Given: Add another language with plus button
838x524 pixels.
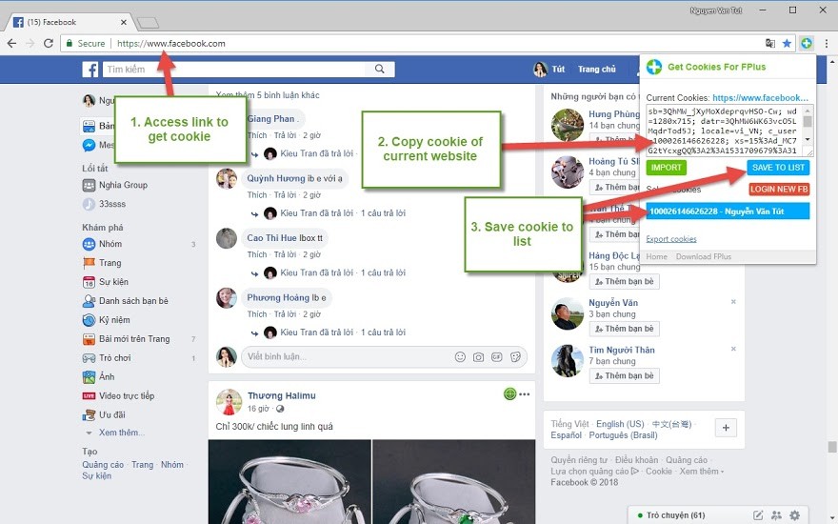Looking at the screenshot, I should pyautogui.click(x=726, y=428).
